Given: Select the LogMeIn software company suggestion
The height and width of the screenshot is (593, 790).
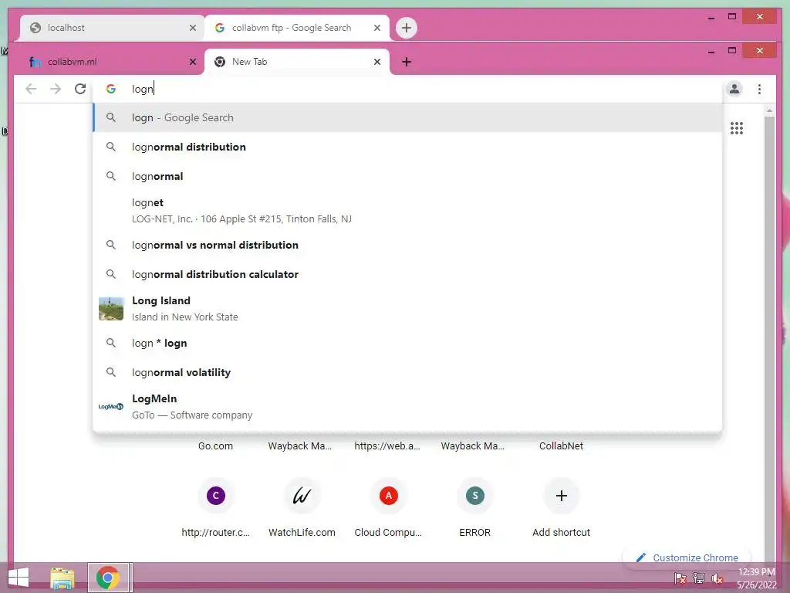Looking at the screenshot, I should 408,406.
